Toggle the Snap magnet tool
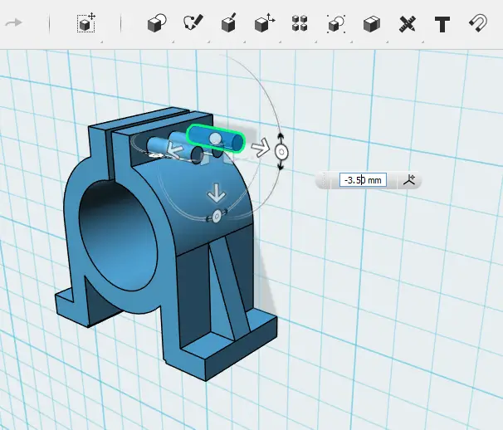503x430 pixels. pos(478,23)
